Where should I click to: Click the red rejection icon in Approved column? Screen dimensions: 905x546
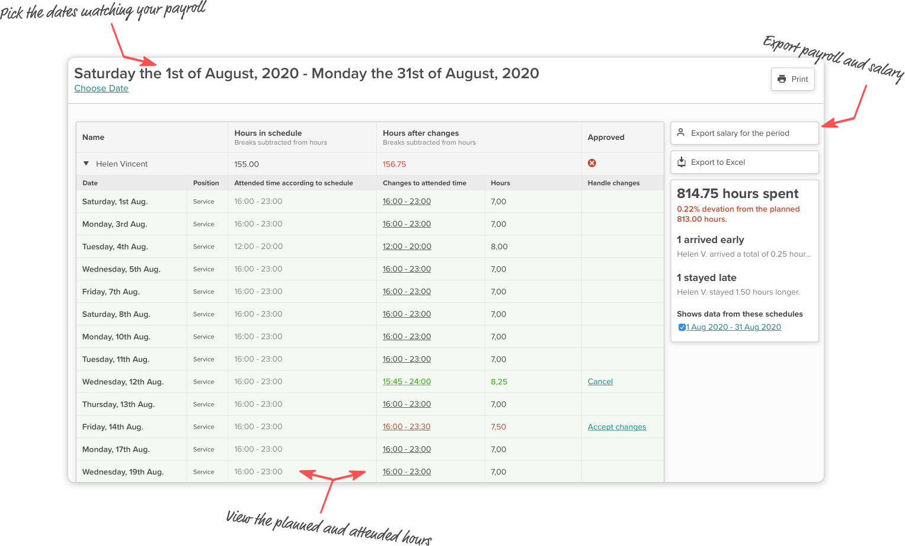[591, 163]
